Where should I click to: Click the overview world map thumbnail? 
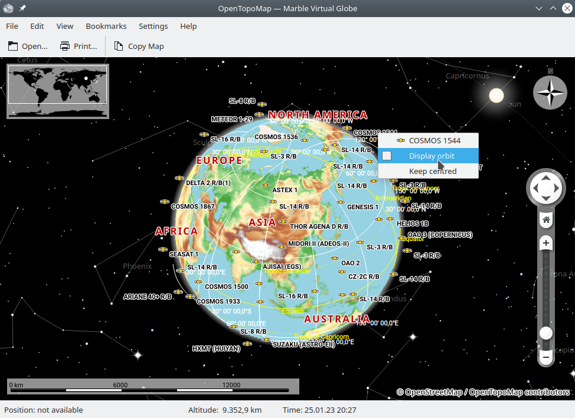(x=58, y=91)
